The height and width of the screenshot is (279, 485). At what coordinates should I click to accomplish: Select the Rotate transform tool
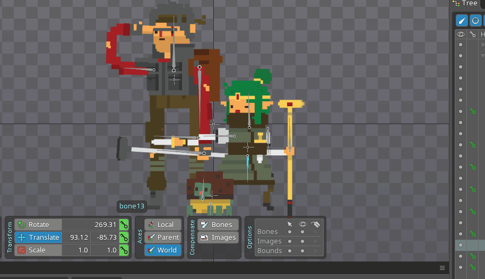38,224
